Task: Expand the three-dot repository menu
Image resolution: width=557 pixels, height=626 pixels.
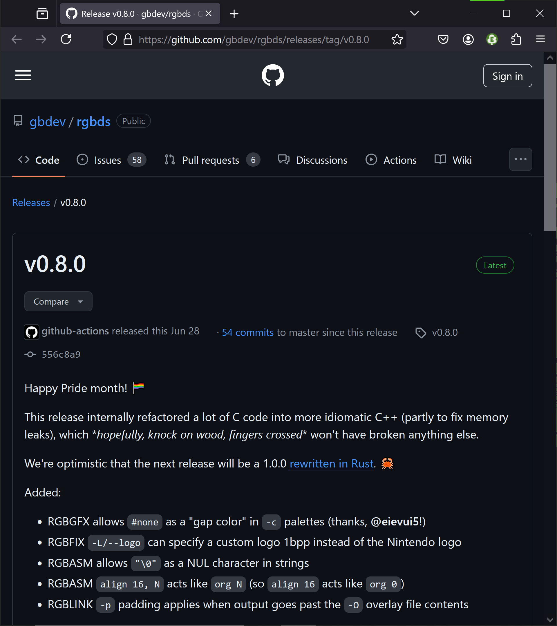Action: 520,160
